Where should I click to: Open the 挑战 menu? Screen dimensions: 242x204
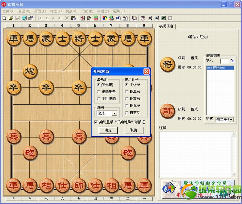coord(71,11)
